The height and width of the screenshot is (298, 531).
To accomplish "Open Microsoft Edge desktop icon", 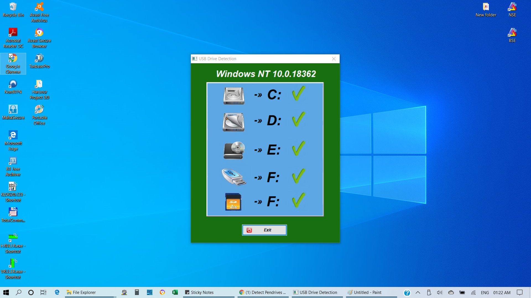I will [x=13, y=135].
